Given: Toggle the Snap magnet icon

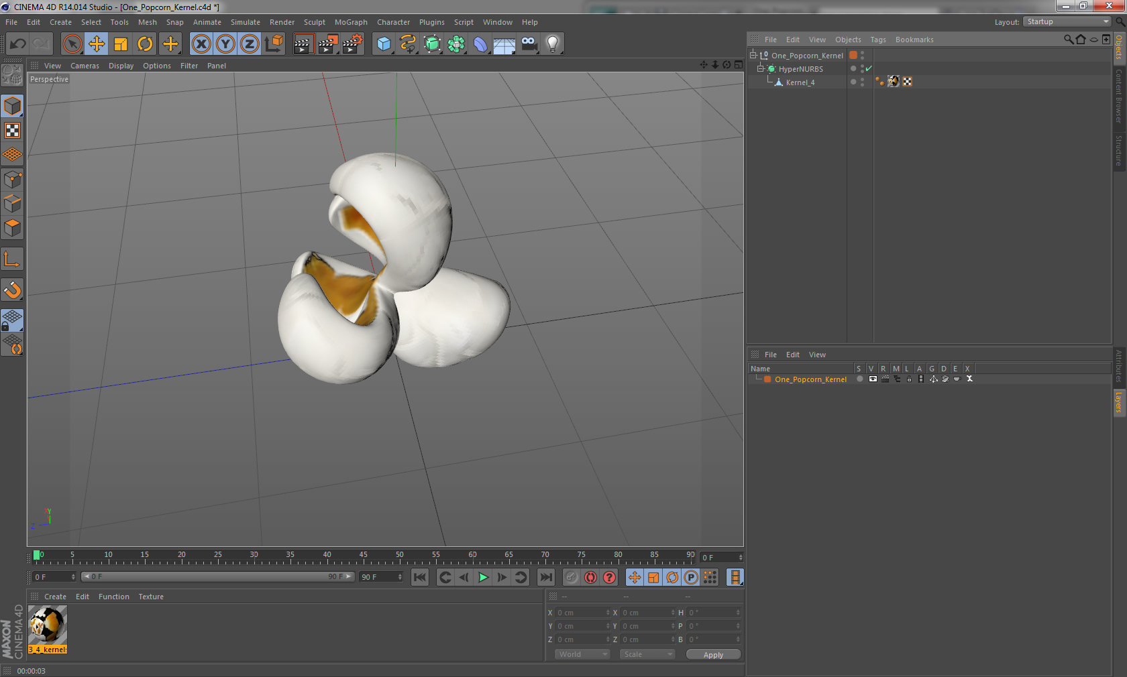Looking at the screenshot, I should 12,290.
